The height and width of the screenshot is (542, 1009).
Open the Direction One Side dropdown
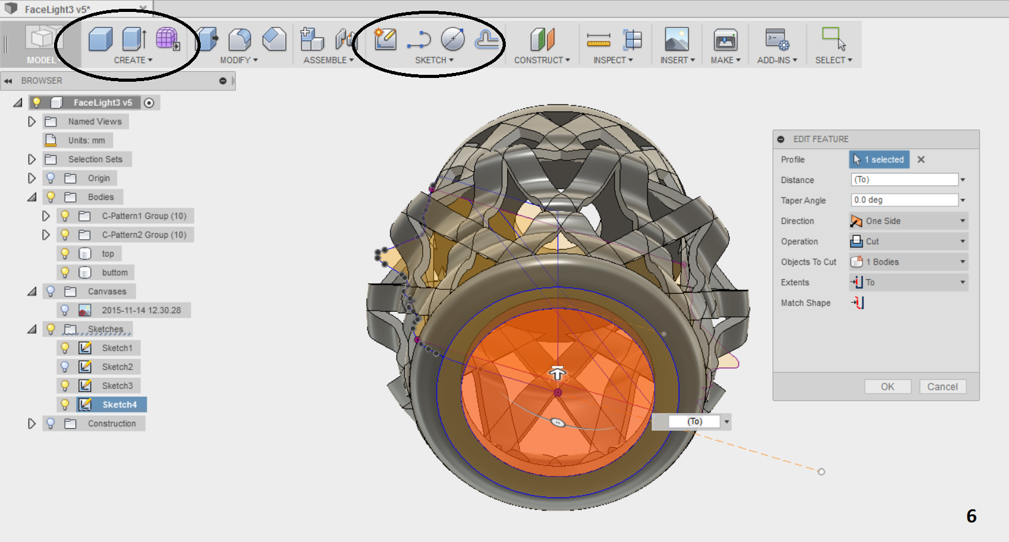pos(908,221)
